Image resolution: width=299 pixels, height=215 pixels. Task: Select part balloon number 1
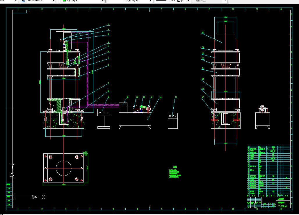pos(108,24)
